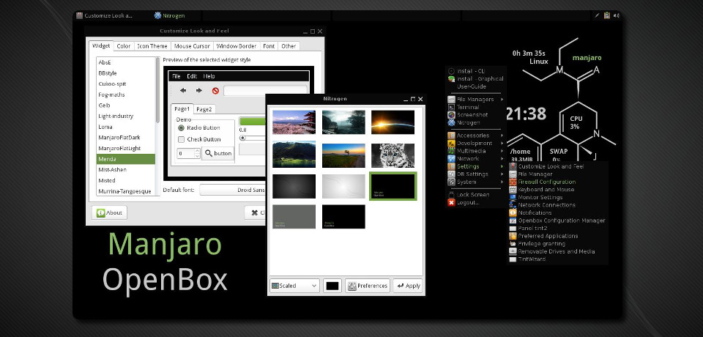Click User-Guide in the menu
The width and height of the screenshot is (703, 337).
471,86
